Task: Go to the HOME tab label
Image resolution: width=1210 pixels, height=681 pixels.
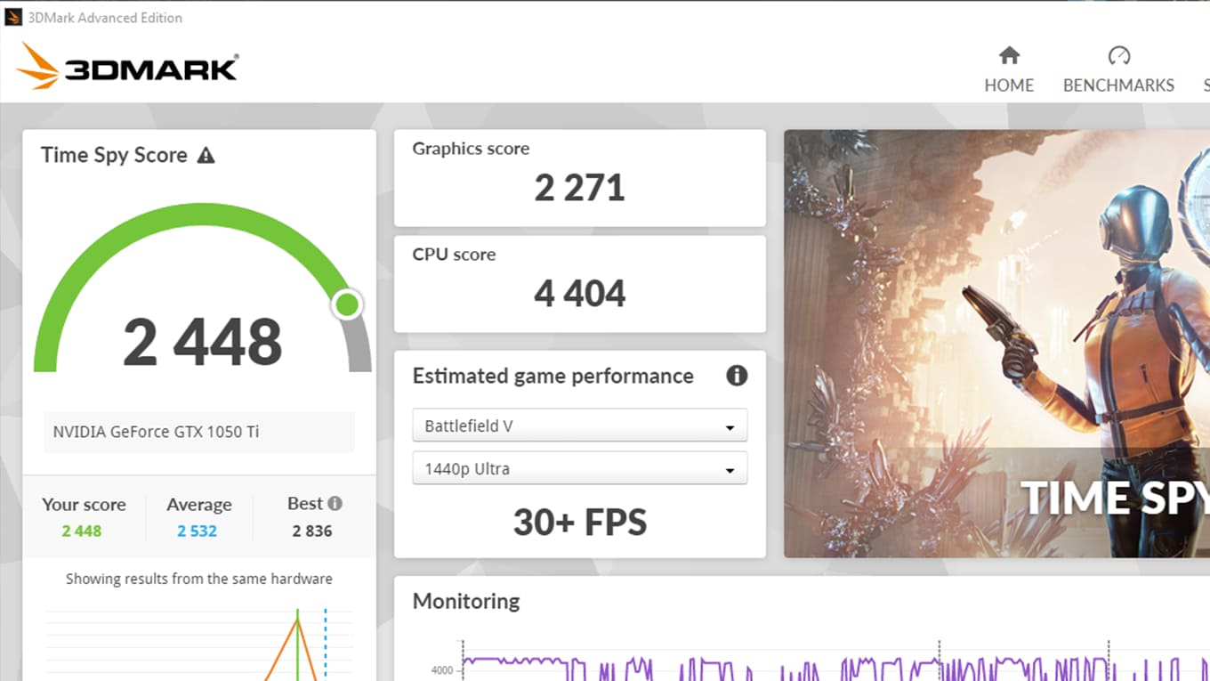Action: pos(1009,85)
